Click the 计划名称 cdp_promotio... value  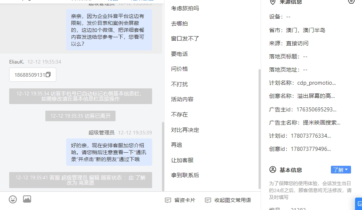coord(317,83)
